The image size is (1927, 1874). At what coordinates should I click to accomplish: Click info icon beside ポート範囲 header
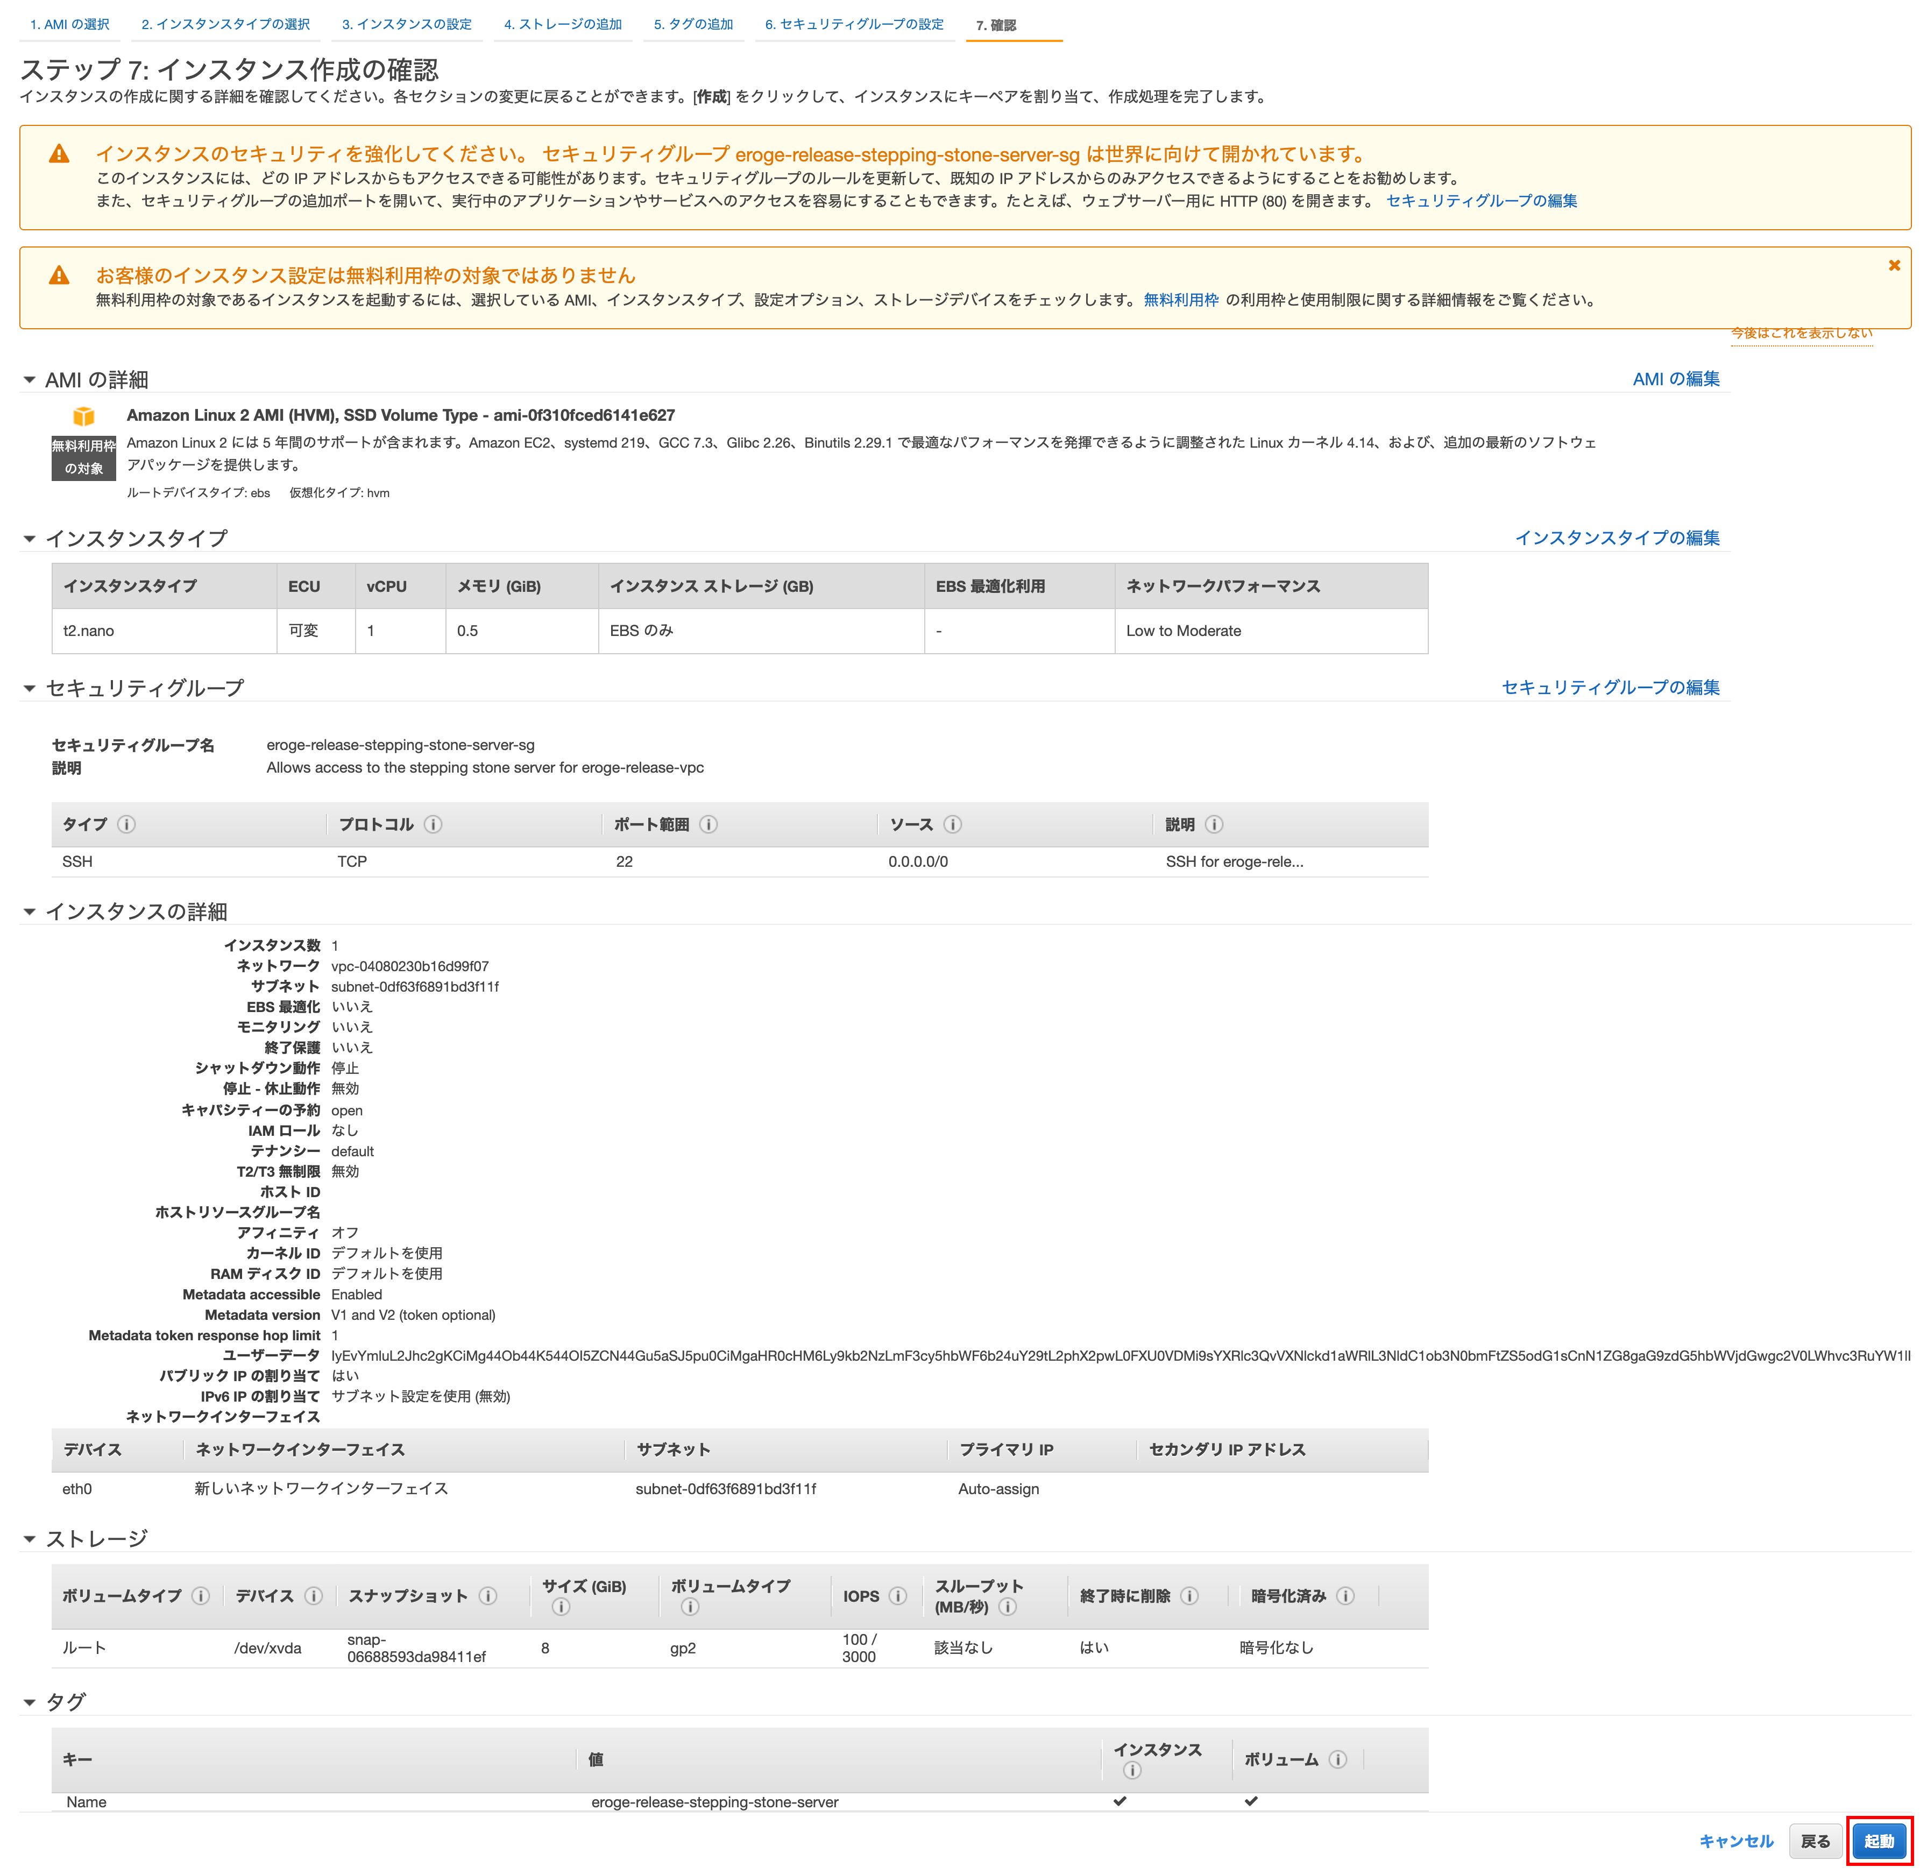[x=709, y=824]
